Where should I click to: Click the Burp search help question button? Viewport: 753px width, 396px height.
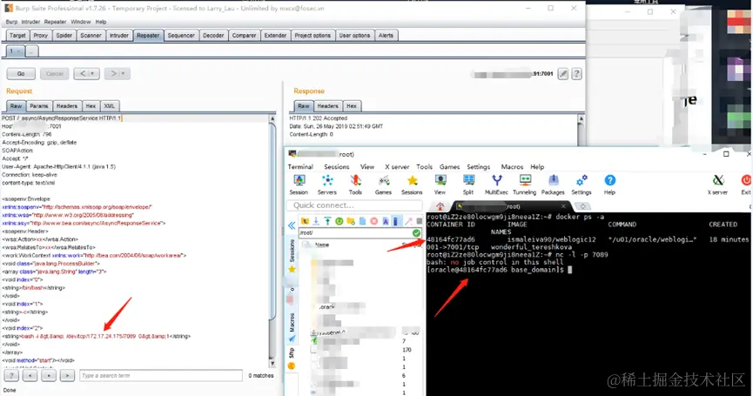(11, 375)
